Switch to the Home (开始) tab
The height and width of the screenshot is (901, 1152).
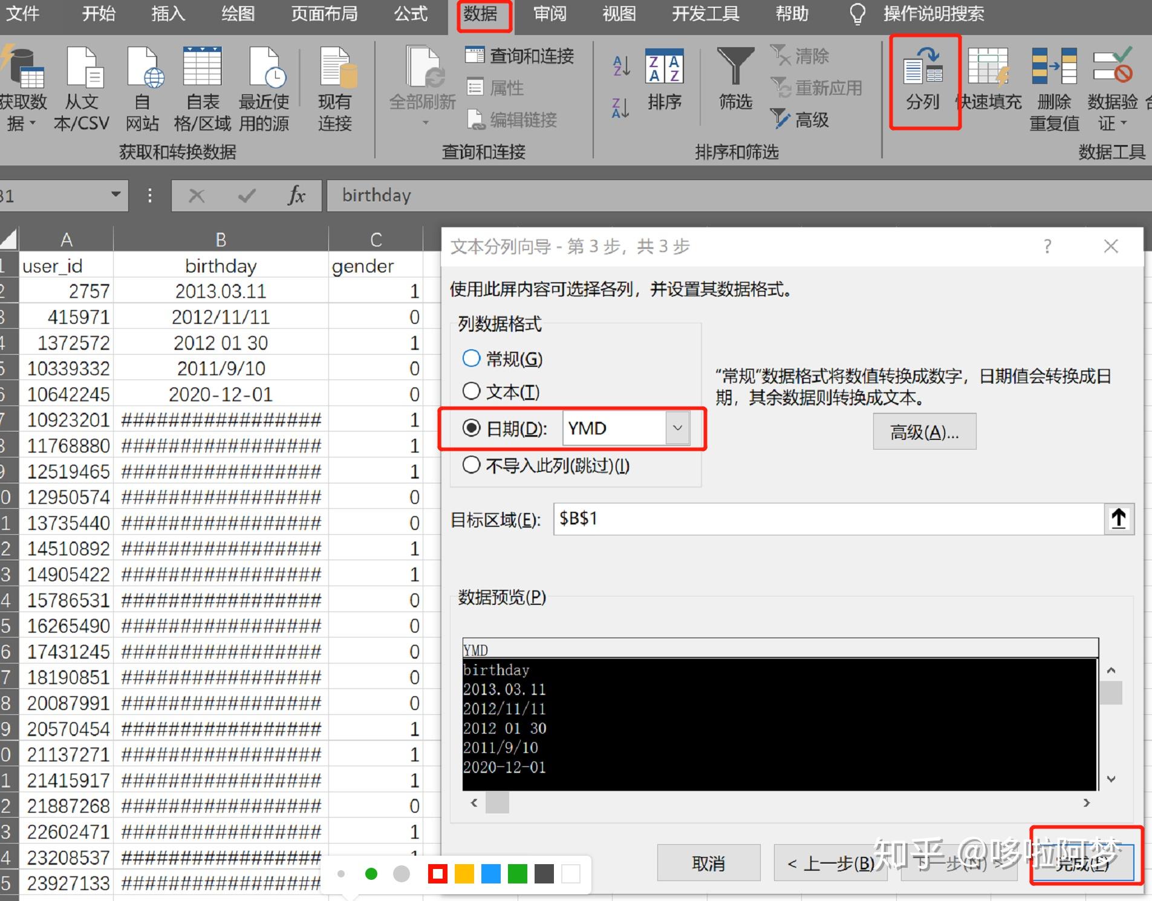point(99,13)
